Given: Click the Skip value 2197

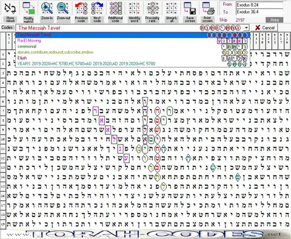Looking at the screenshot, I should (x=240, y=20).
